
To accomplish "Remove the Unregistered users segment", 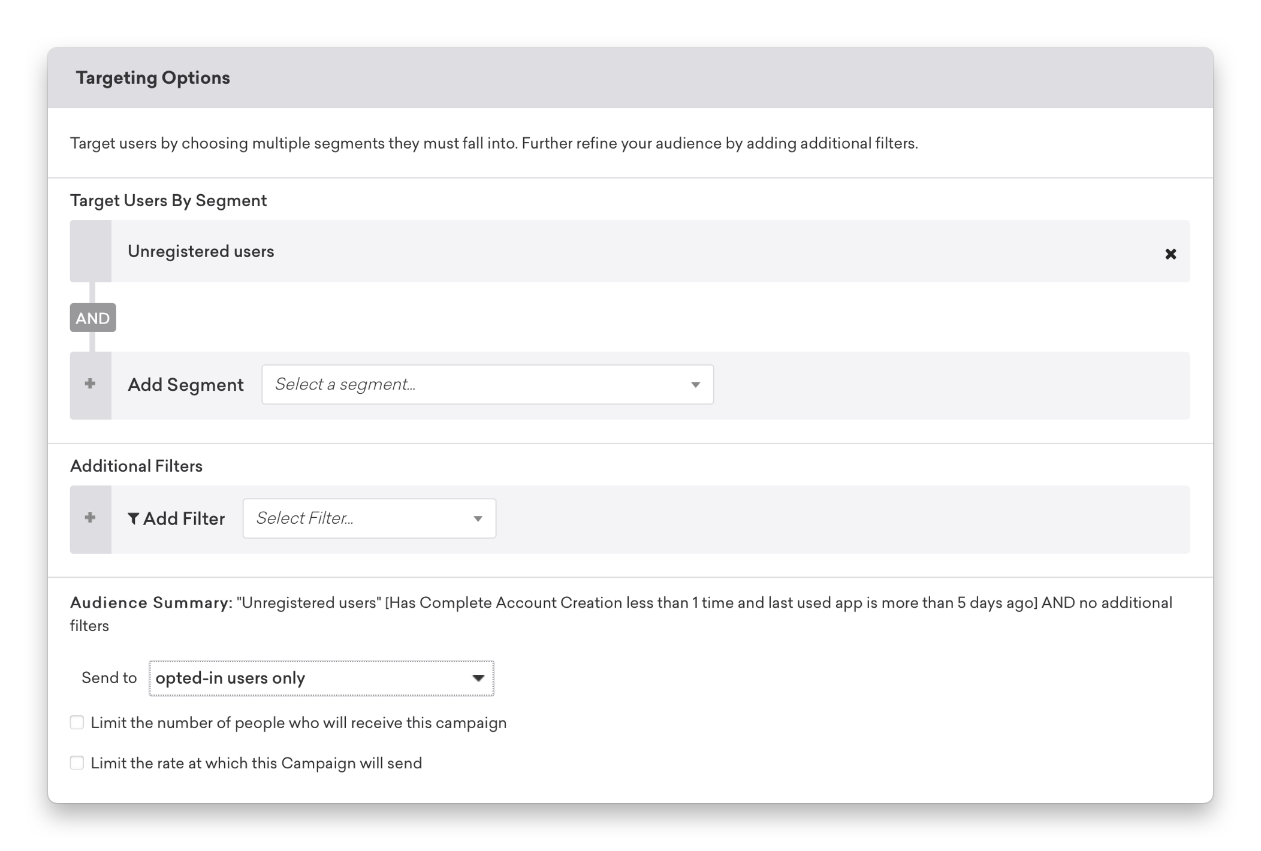I will (1170, 254).
